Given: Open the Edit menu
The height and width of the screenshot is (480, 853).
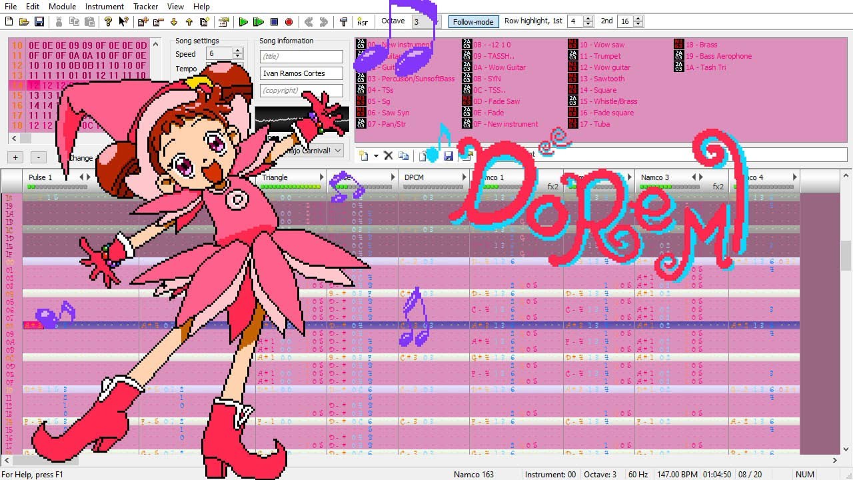Looking at the screenshot, I should (x=33, y=6).
